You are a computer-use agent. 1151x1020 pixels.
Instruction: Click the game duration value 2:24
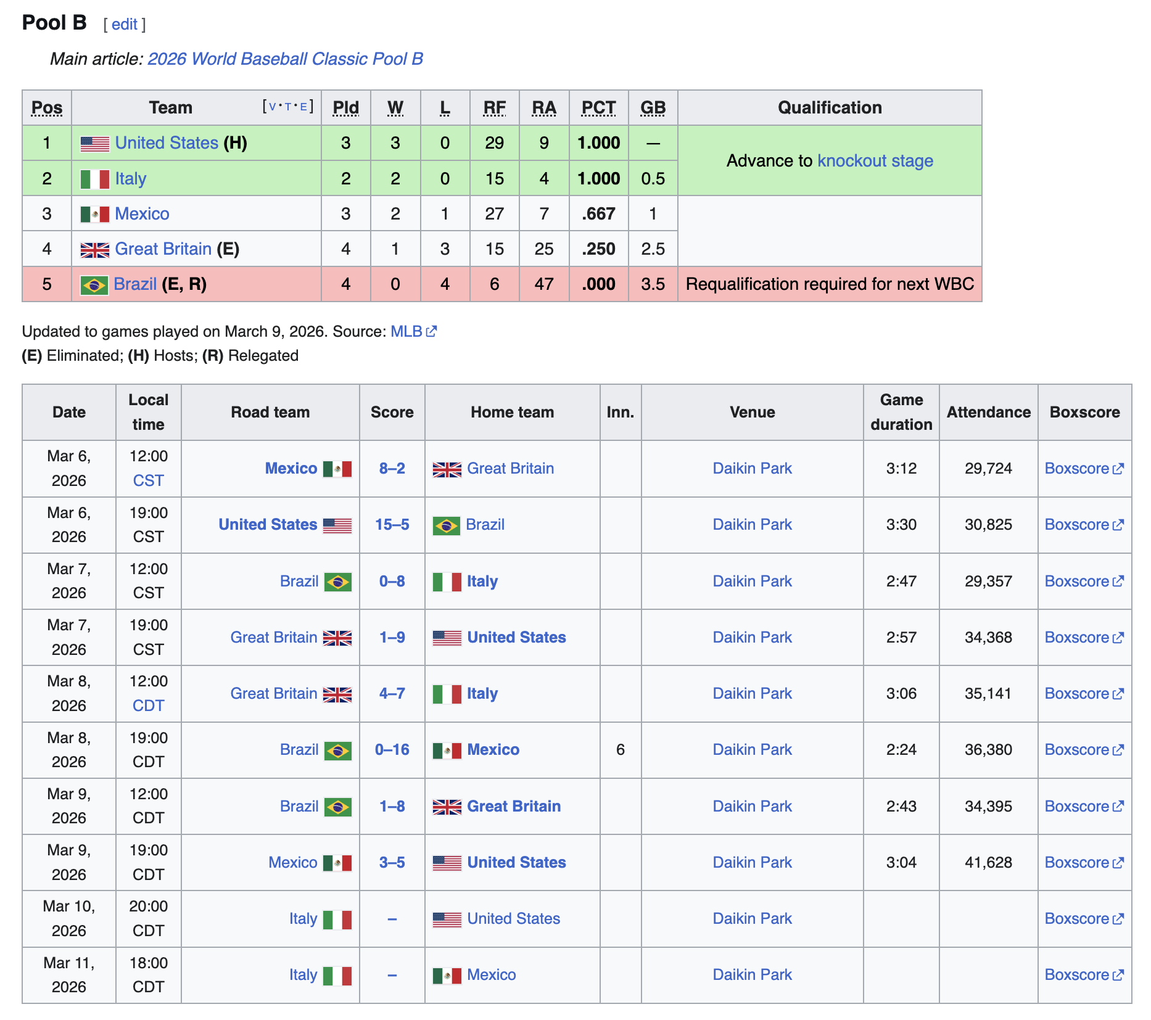[x=902, y=749]
